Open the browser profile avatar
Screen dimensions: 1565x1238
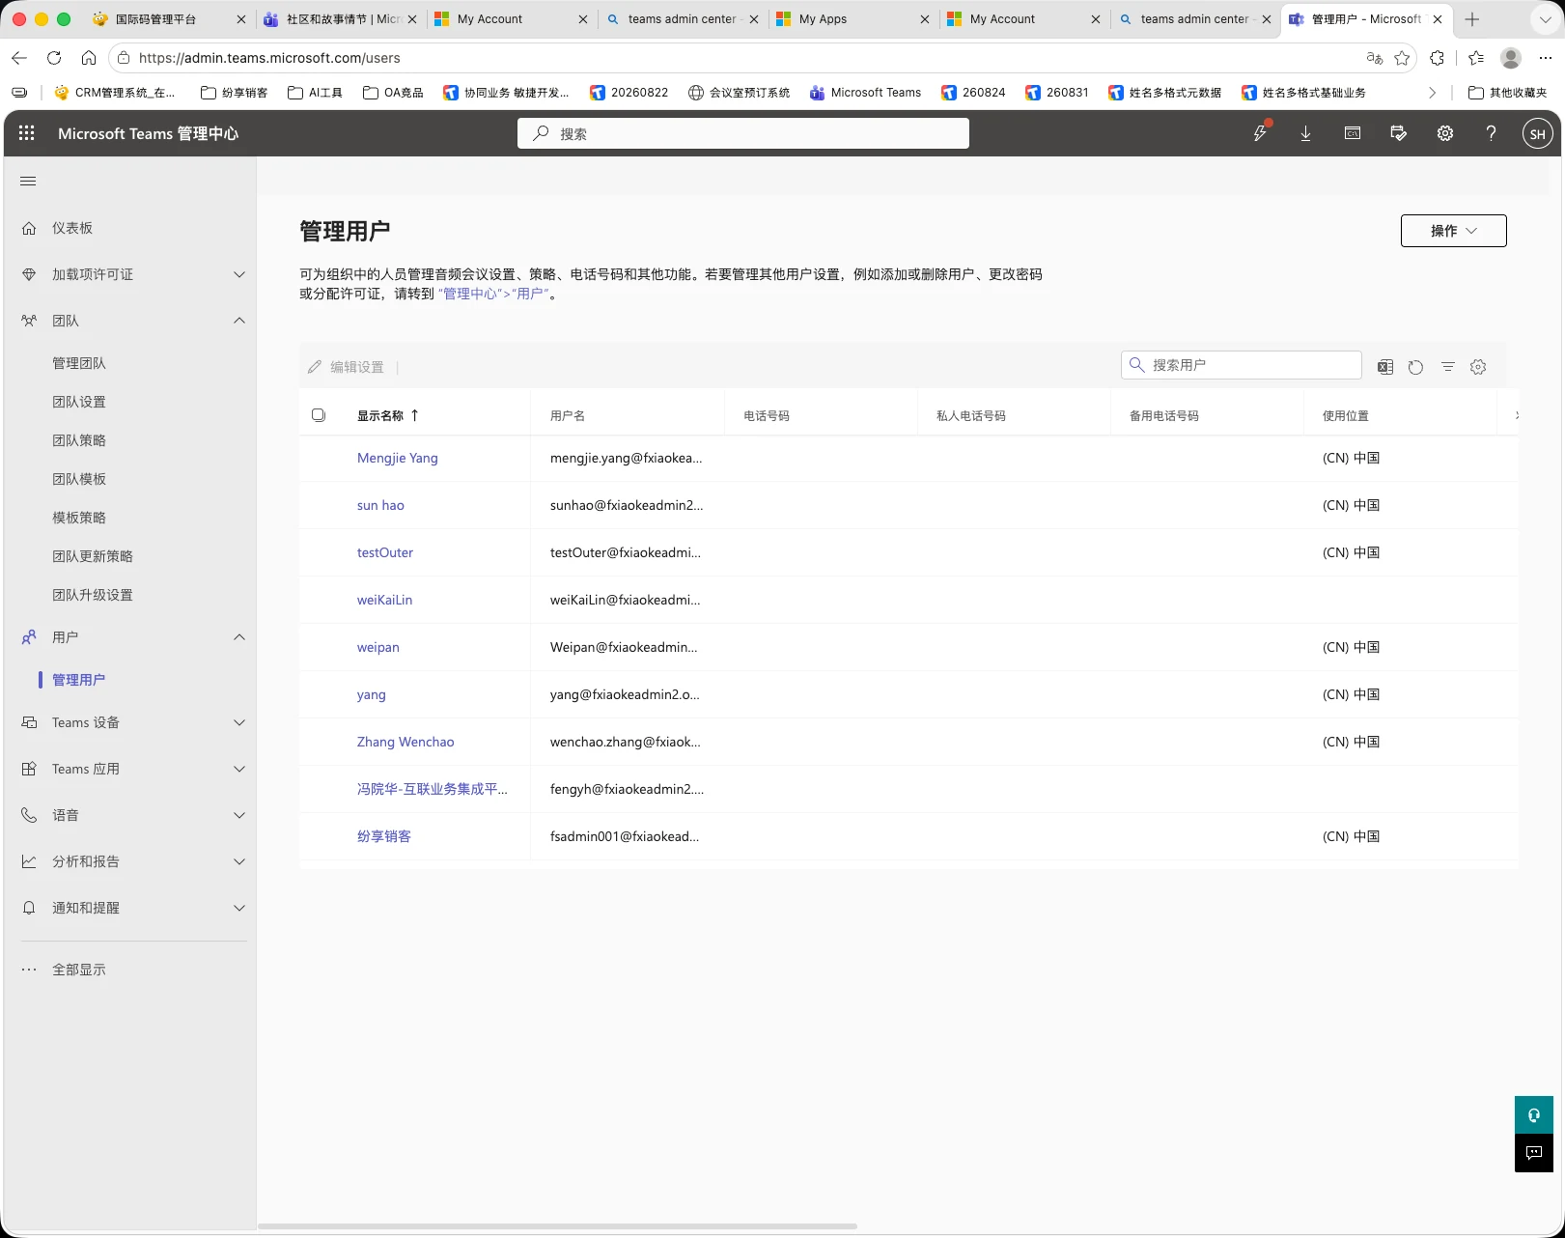[x=1511, y=58]
